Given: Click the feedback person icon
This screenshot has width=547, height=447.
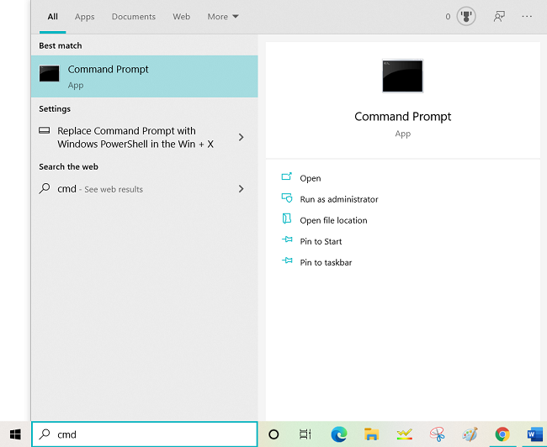Looking at the screenshot, I should point(499,16).
